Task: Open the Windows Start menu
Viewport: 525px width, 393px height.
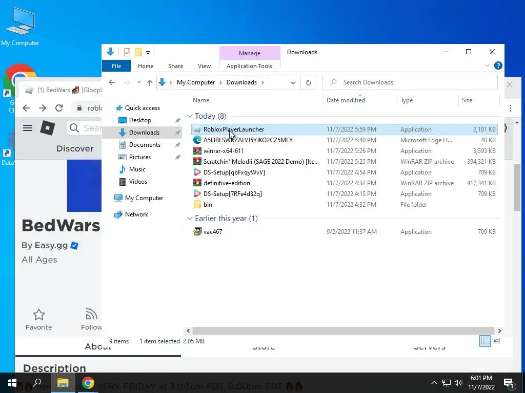Action: (x=12, y=383)
